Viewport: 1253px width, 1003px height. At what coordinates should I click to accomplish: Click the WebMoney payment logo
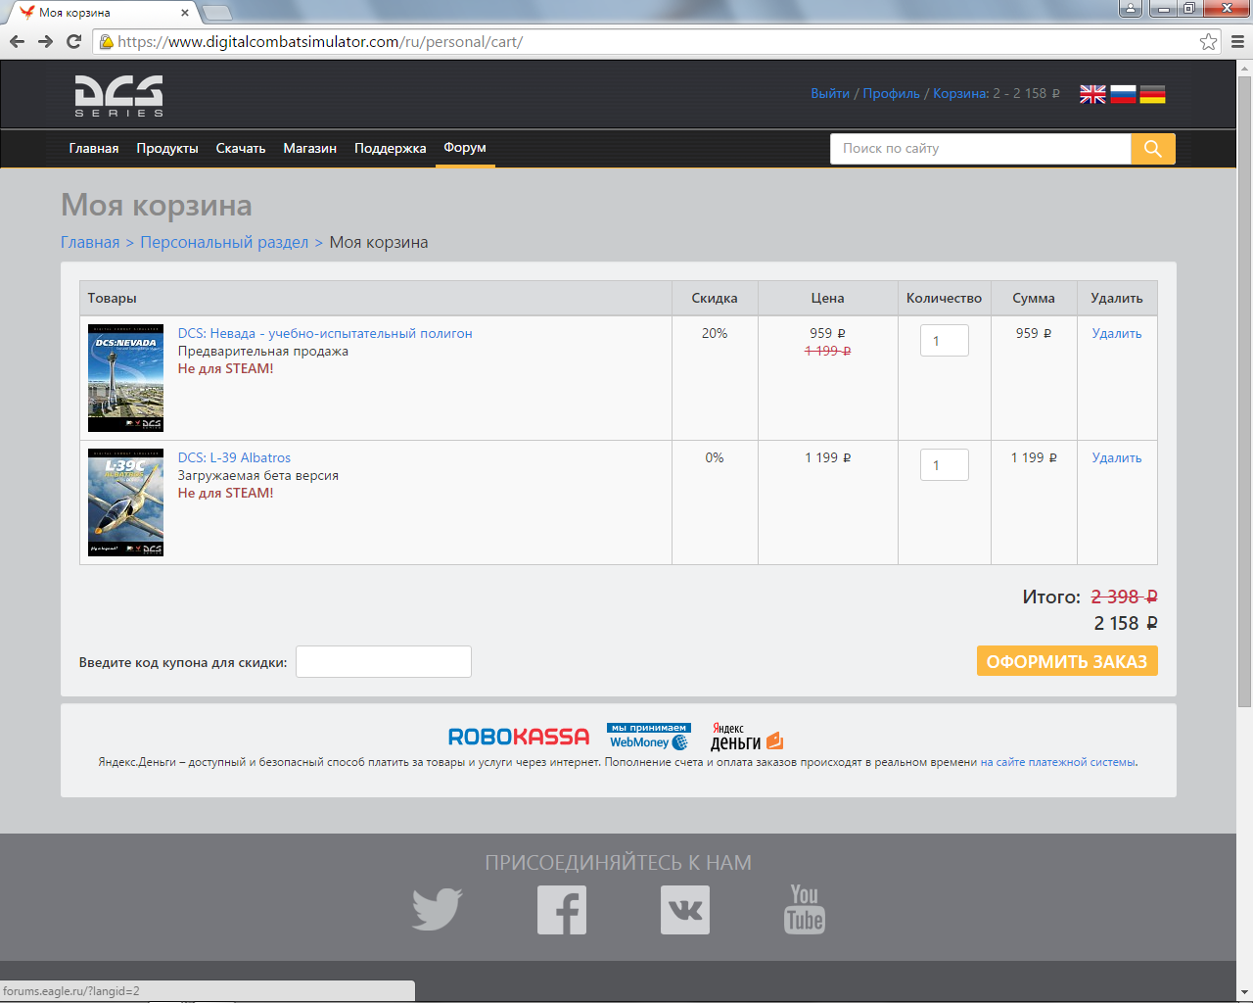pos(649,737)
